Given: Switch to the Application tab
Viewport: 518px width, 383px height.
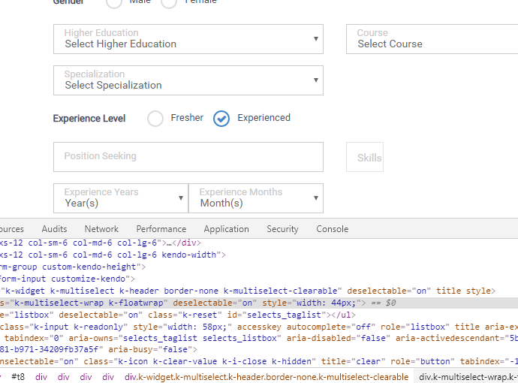Looking at the screenshot, I should tap(226, 229).
